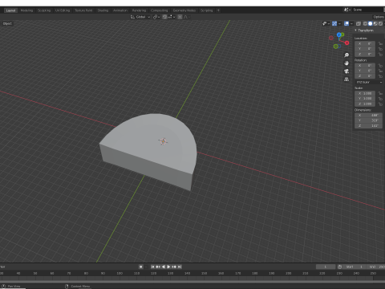385x289 pixels.
Task: Open the XYZ Euler rotation mode dropdown
Action: pos(369,82)
